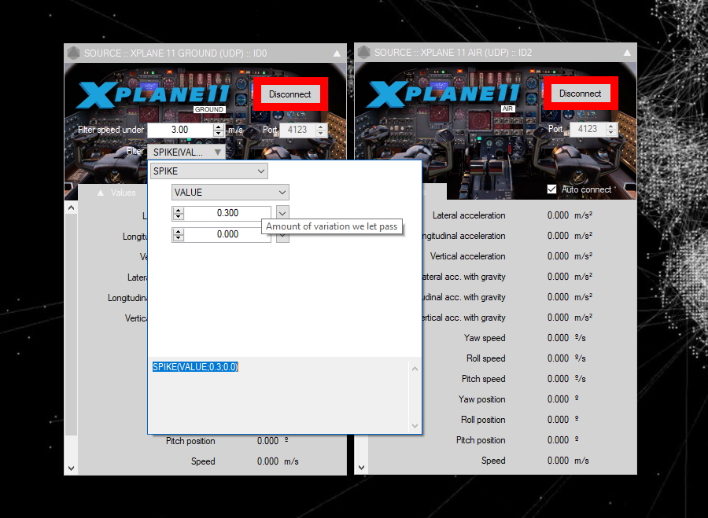Image resolution: width=708 pixels, height=518 pixels.
Task: Click the formula box scroll down arrow
Action: point(415,426)
